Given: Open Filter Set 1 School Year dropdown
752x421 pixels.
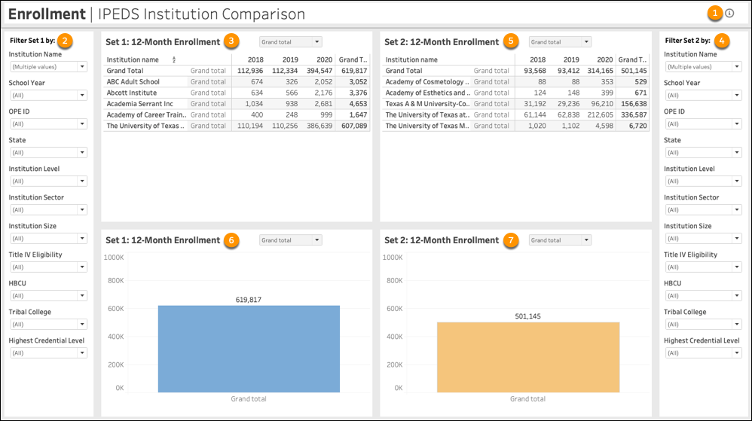Looking at the screenshot, I should pos(48,96).
